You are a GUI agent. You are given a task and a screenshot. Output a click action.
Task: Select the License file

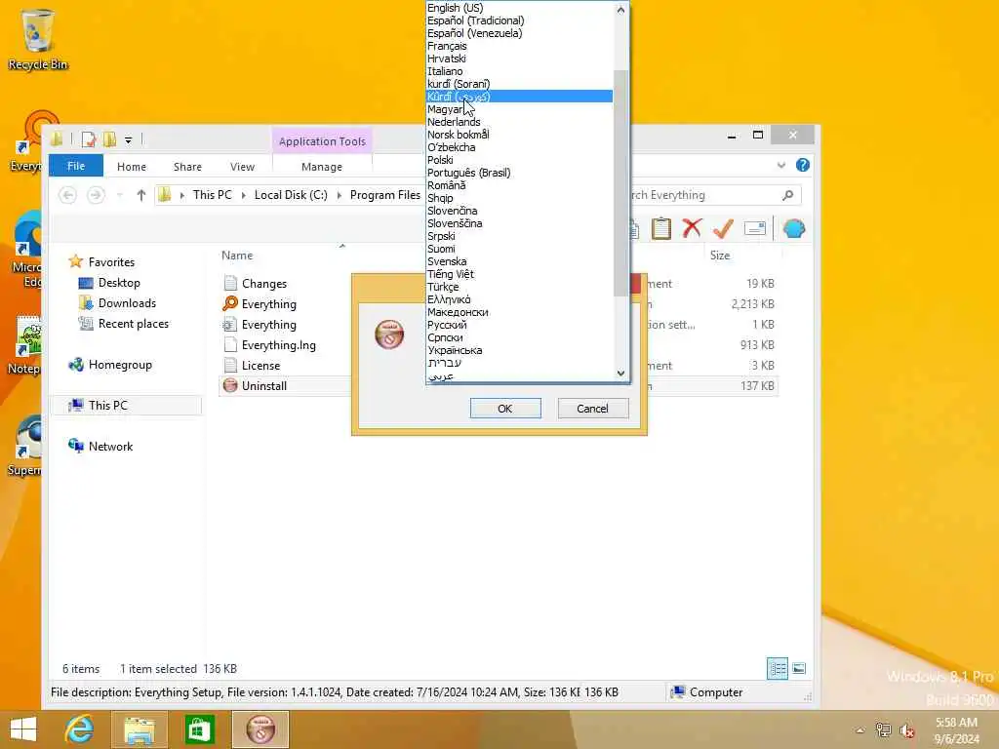pos(253,365)
